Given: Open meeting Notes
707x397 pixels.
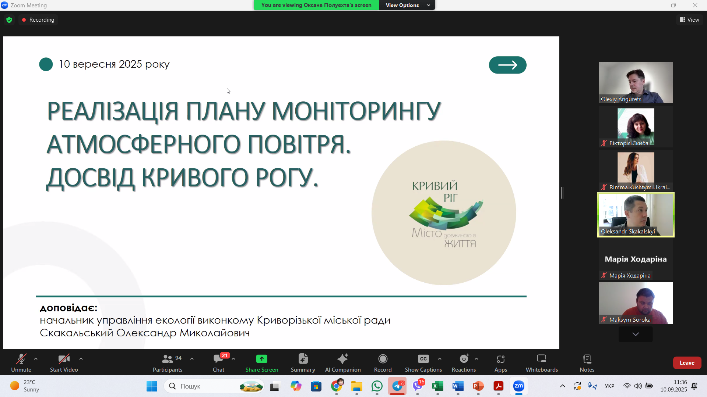Looking at the screenshot, I should click(587, 362).
